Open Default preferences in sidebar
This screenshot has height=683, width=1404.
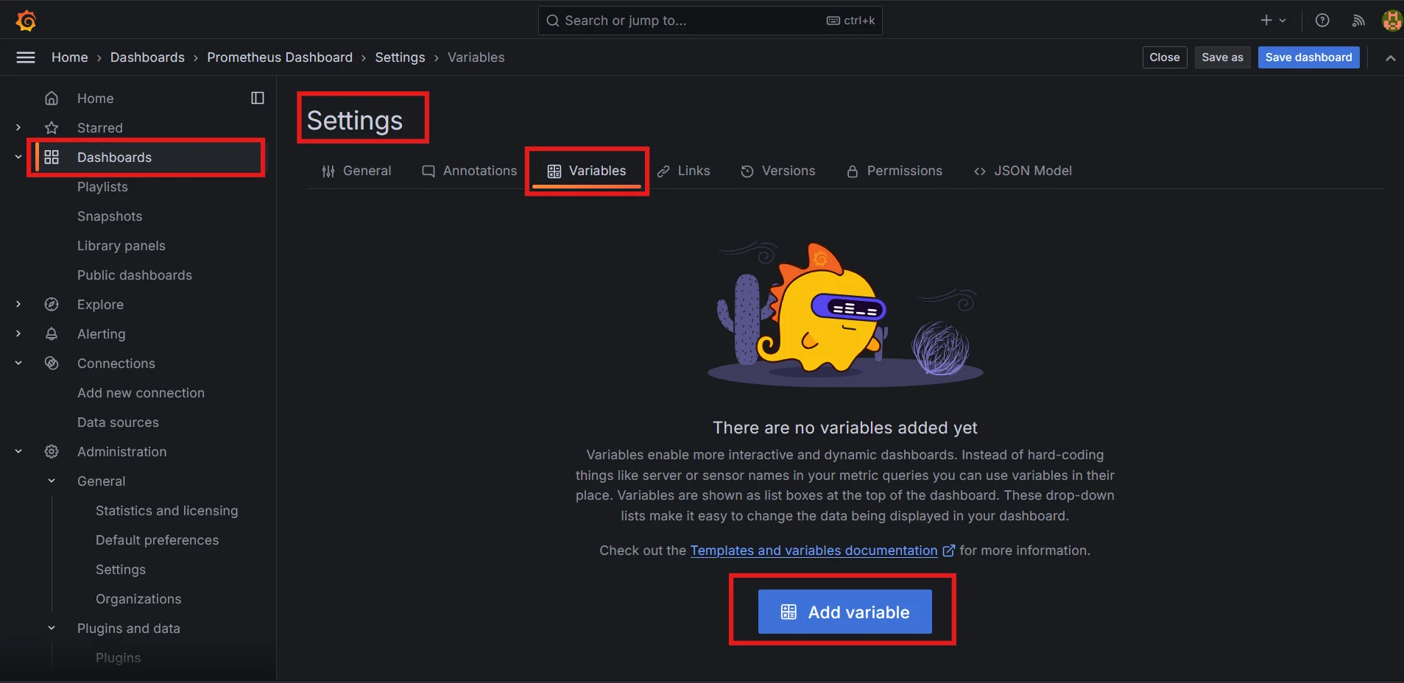(x=158, y=540)
